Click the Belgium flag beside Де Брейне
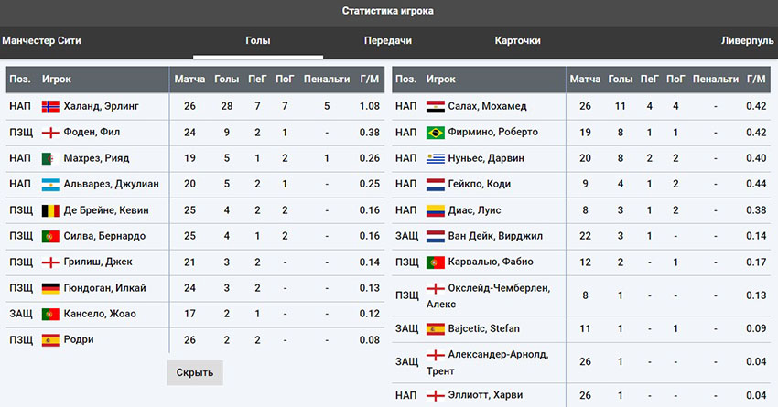This screenshot has height=407, width=778. [51, 210]
